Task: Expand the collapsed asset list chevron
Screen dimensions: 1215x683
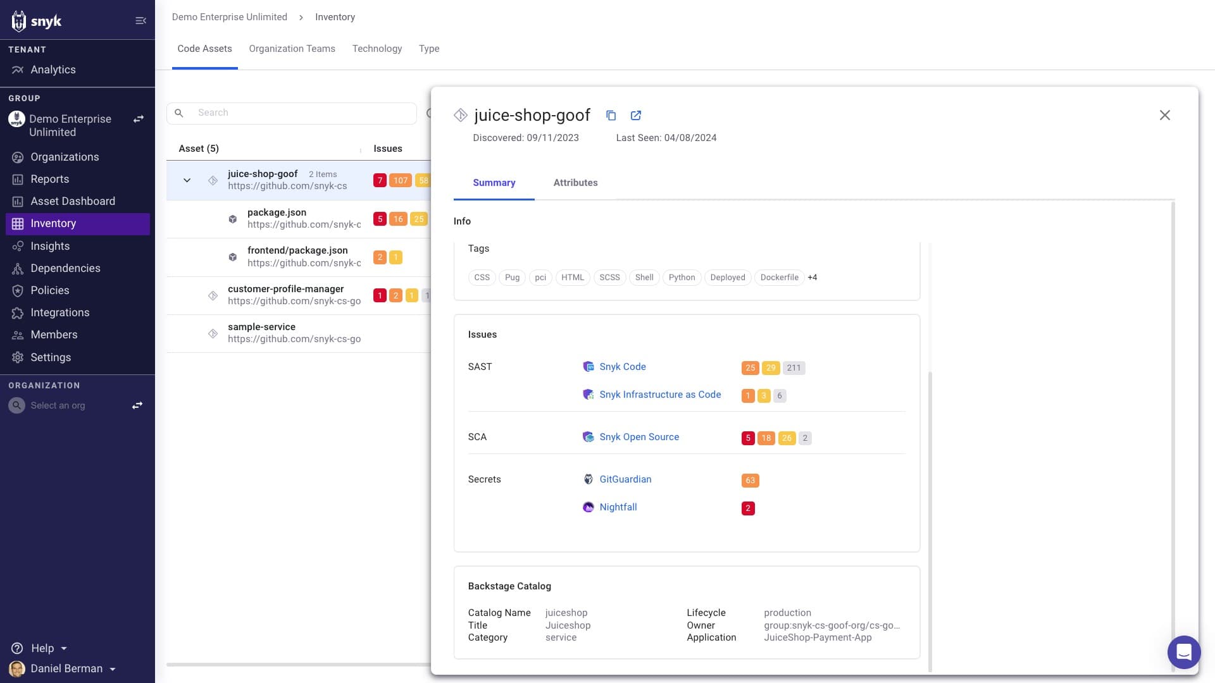Action: coord(186,180)
